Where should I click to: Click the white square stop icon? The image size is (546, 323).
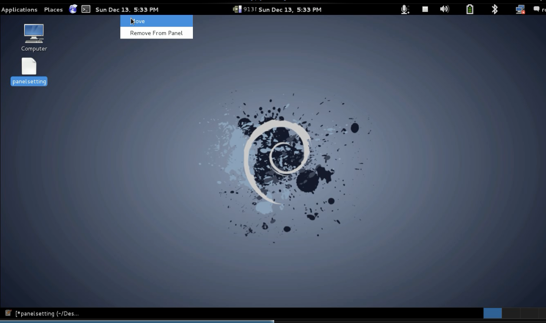coord(425,10)
